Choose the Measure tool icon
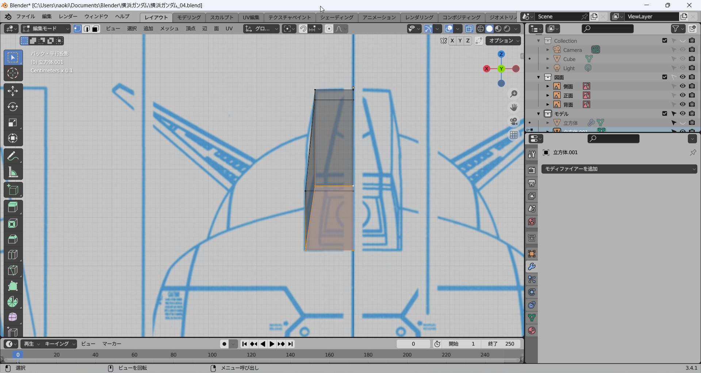 click(13, 172)
